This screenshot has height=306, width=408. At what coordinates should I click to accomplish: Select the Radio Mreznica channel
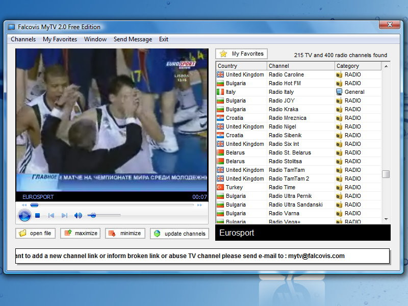[x=299, y=118]
